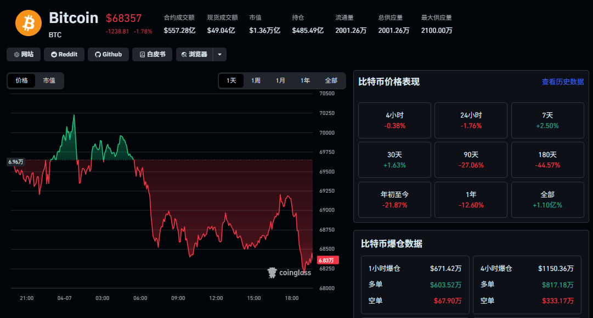
Task: Open the Reddit community button
Action: [x=64, y=54]
